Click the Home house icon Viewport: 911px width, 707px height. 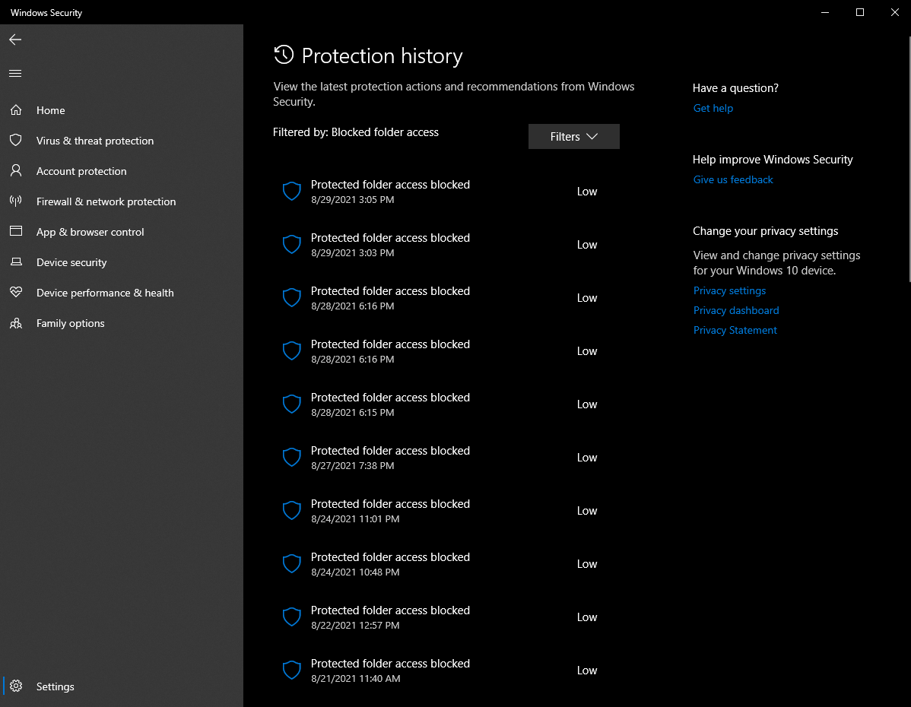point(15,110)
